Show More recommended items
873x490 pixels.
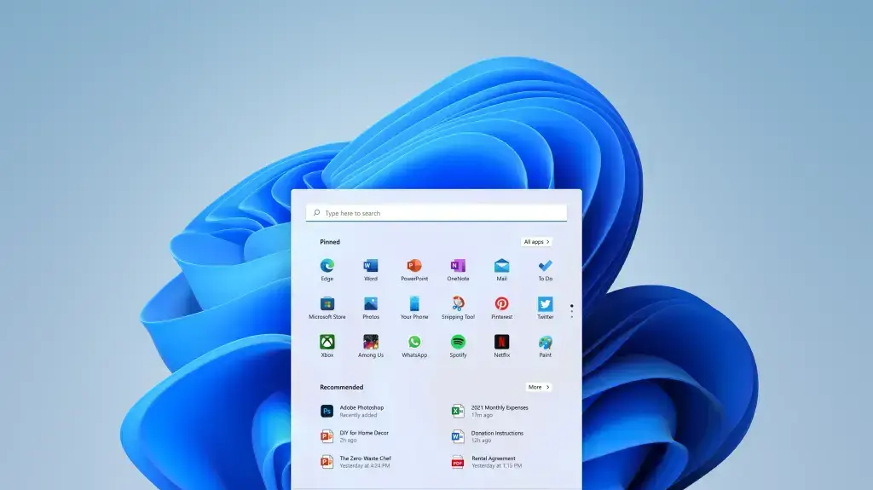coord(539,387)
